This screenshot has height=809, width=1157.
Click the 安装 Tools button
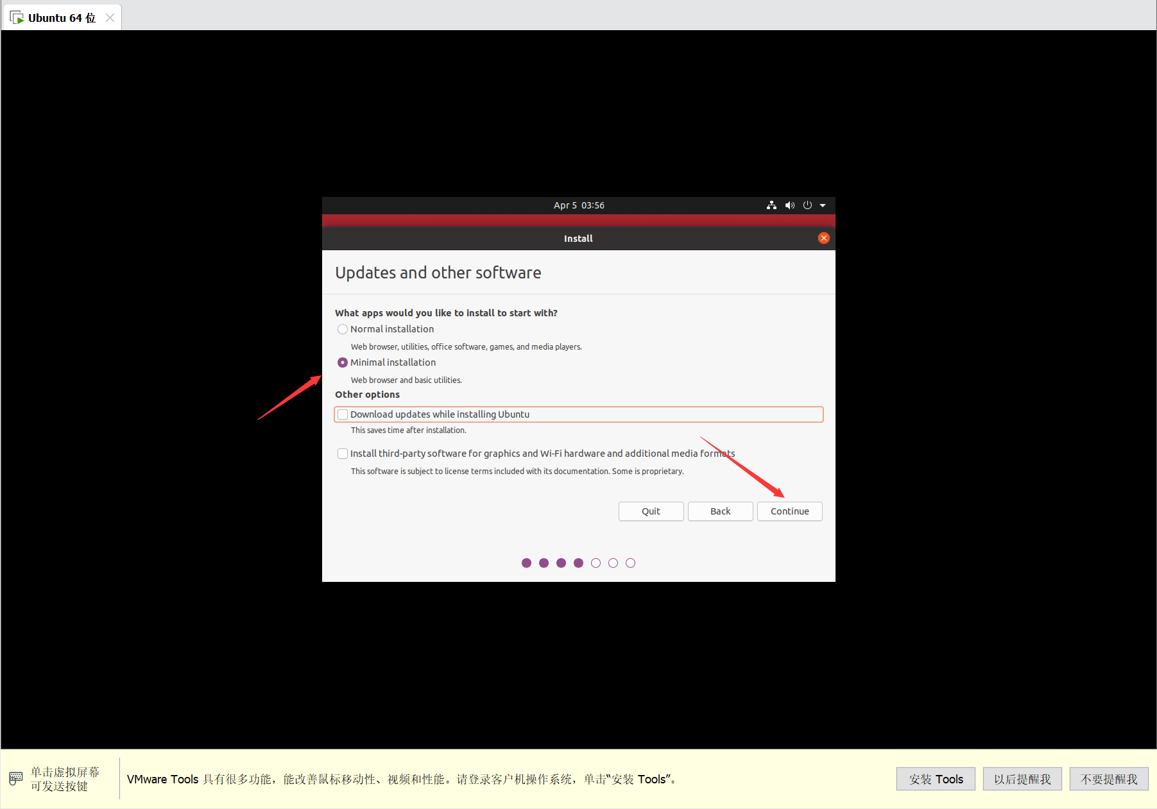(x=936, y=779)
